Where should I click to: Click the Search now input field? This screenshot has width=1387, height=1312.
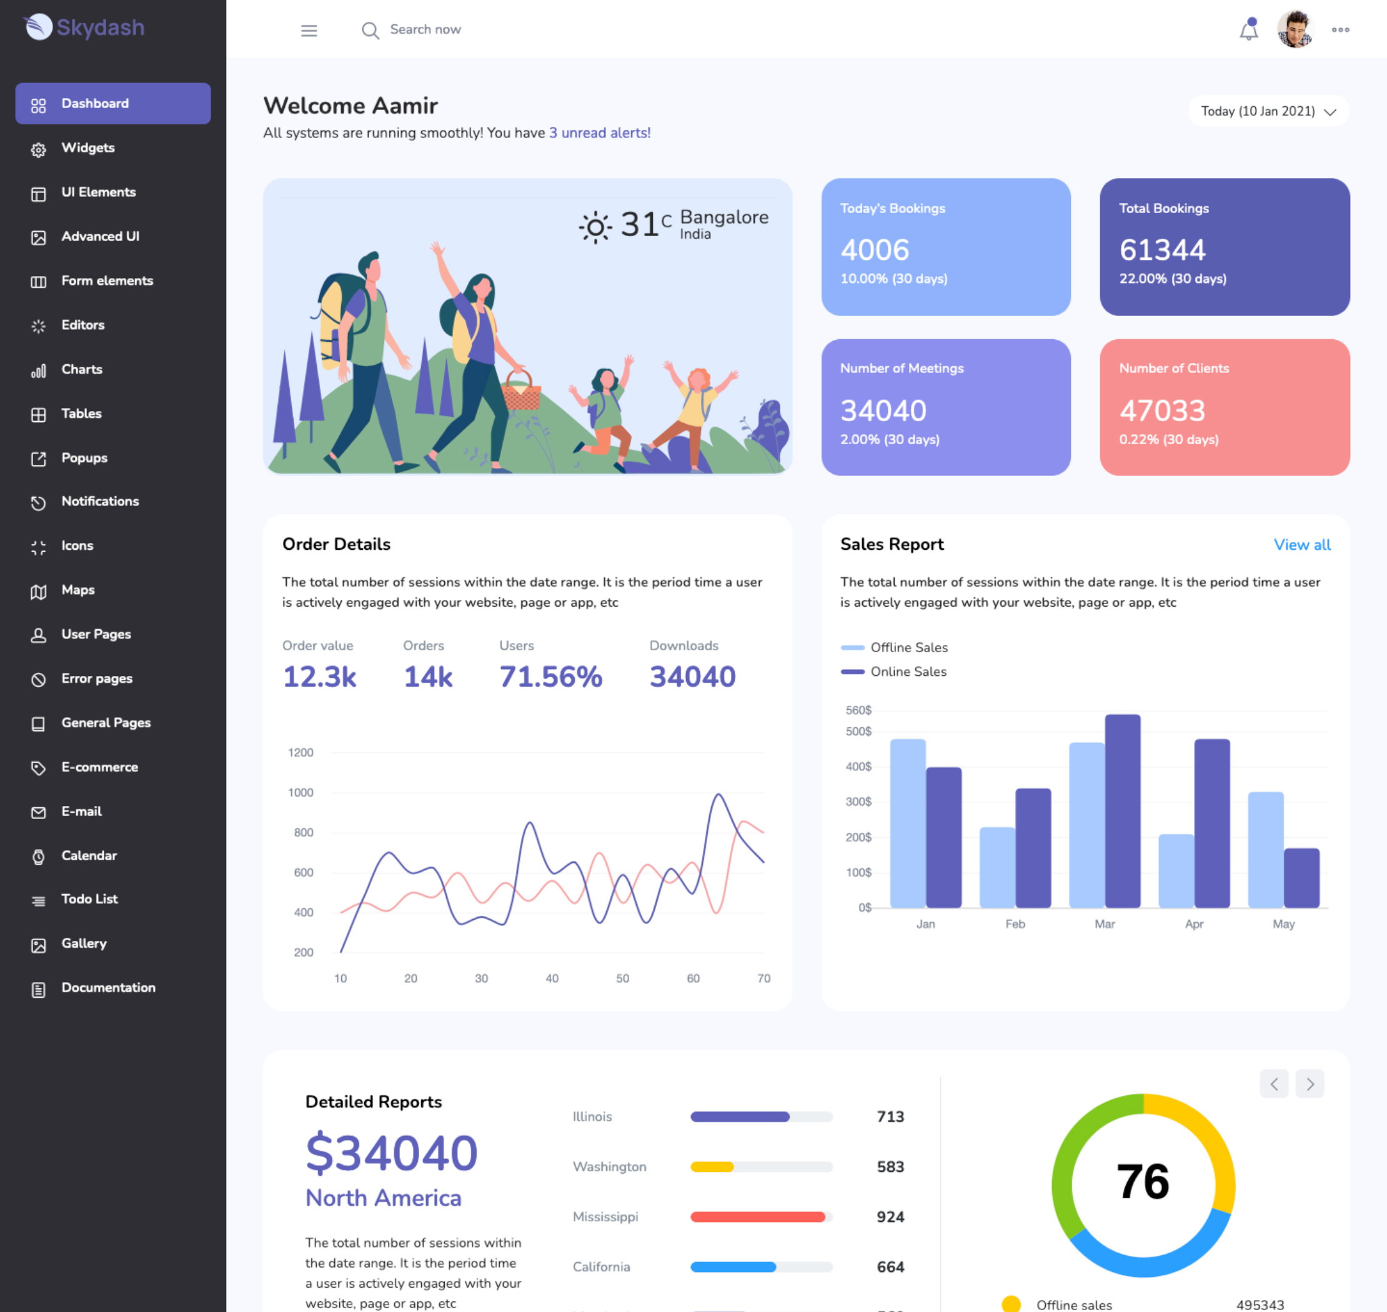[x=425, y=29]
